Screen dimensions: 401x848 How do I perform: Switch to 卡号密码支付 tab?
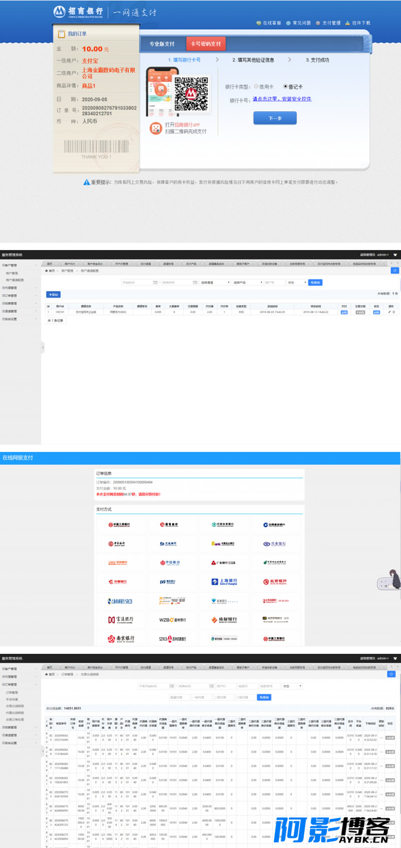[x=206, y=44]
